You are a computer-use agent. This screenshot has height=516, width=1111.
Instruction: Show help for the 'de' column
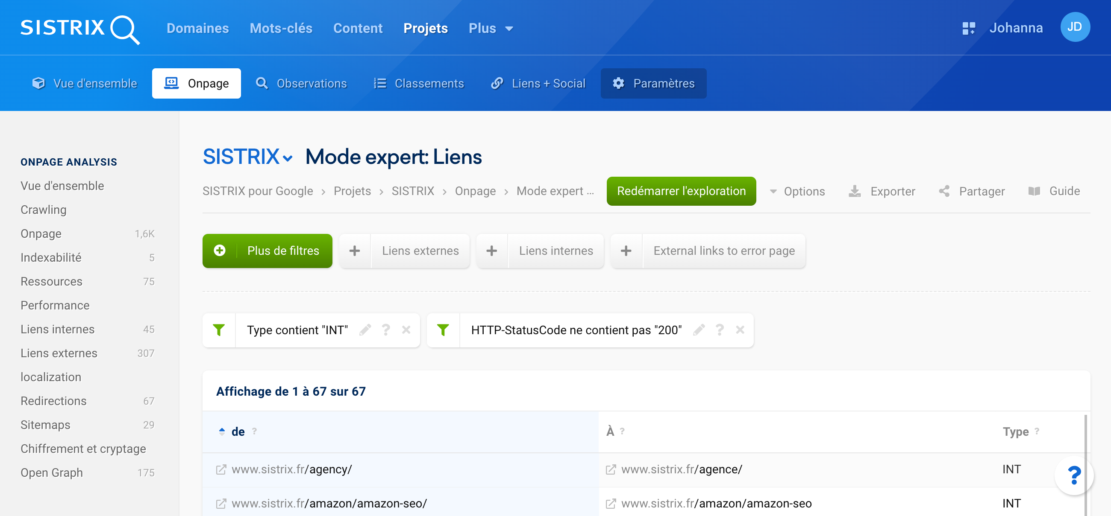coord(254,431)
